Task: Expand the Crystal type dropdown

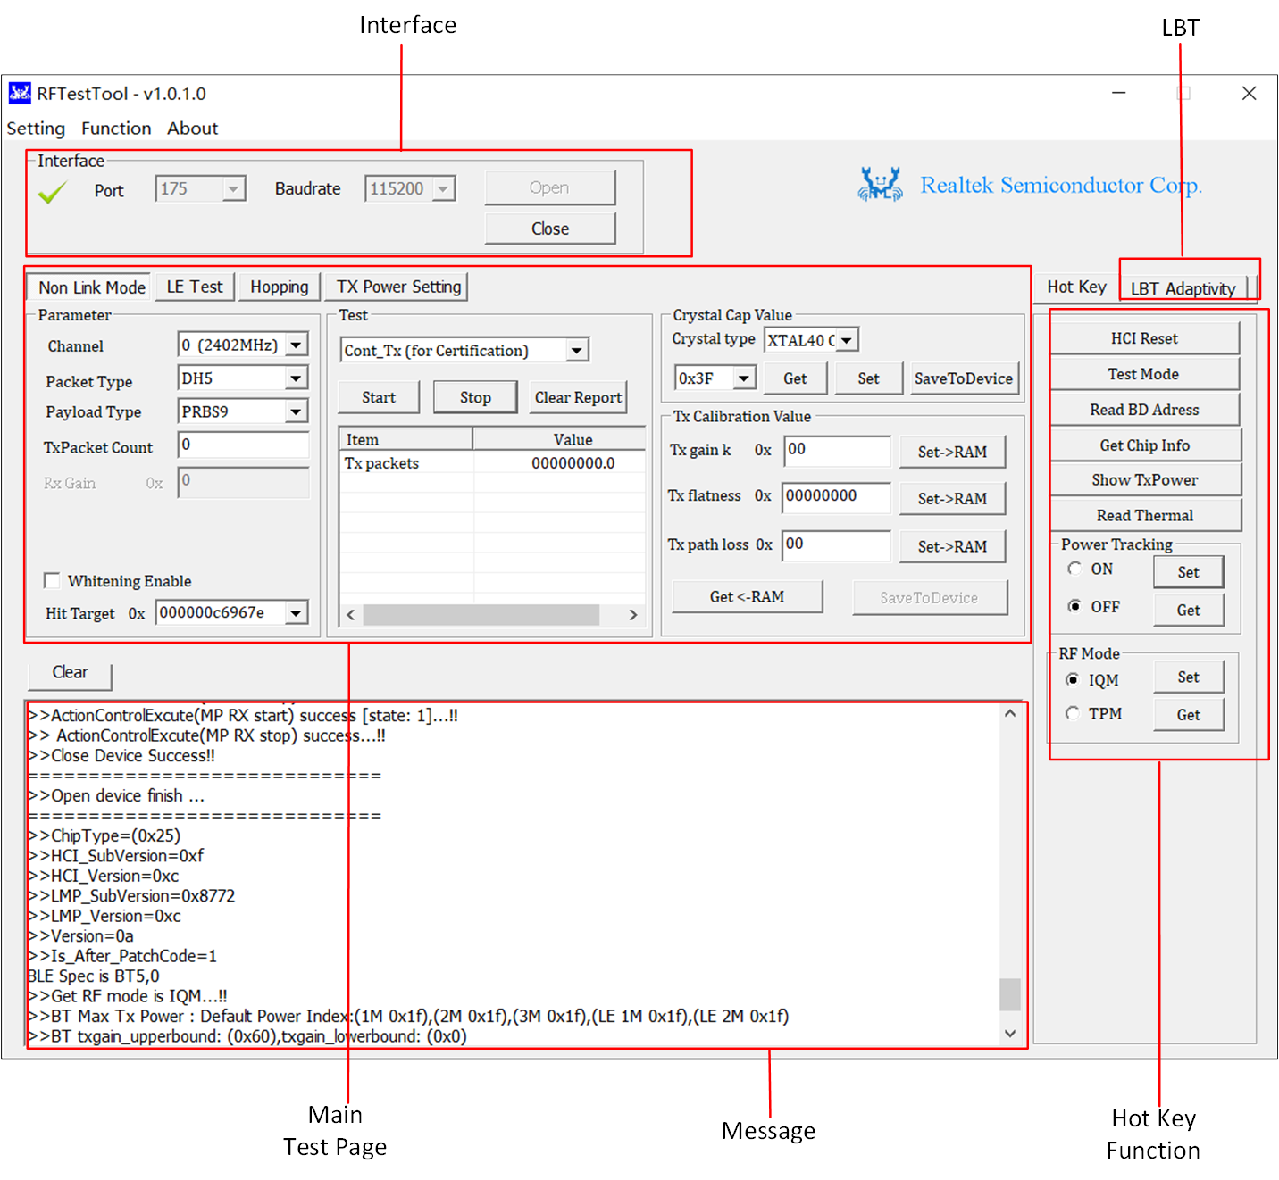Action: pyautogui.click(x=847, y=340)
